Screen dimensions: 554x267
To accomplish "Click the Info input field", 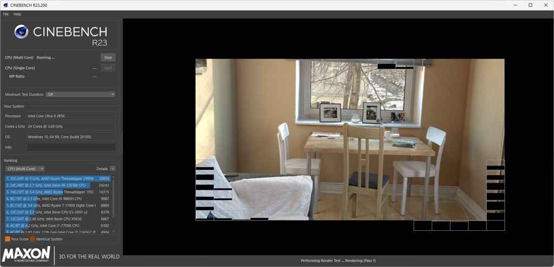I will 71,147.
